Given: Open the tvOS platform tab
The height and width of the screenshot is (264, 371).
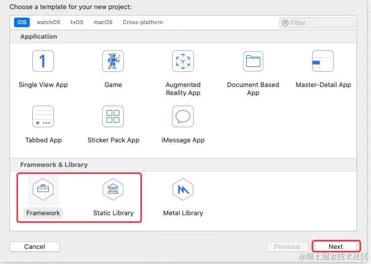Looking at the screenshot, I should (77, 22).
